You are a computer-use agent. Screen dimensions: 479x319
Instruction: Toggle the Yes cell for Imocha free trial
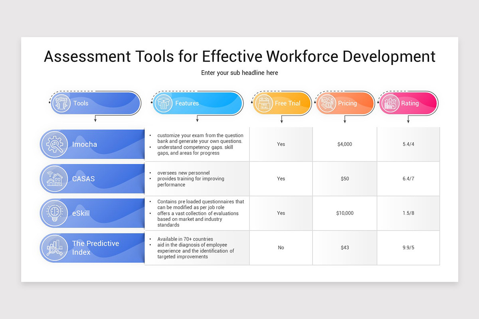pyautogui.click(x=281, y=144)
